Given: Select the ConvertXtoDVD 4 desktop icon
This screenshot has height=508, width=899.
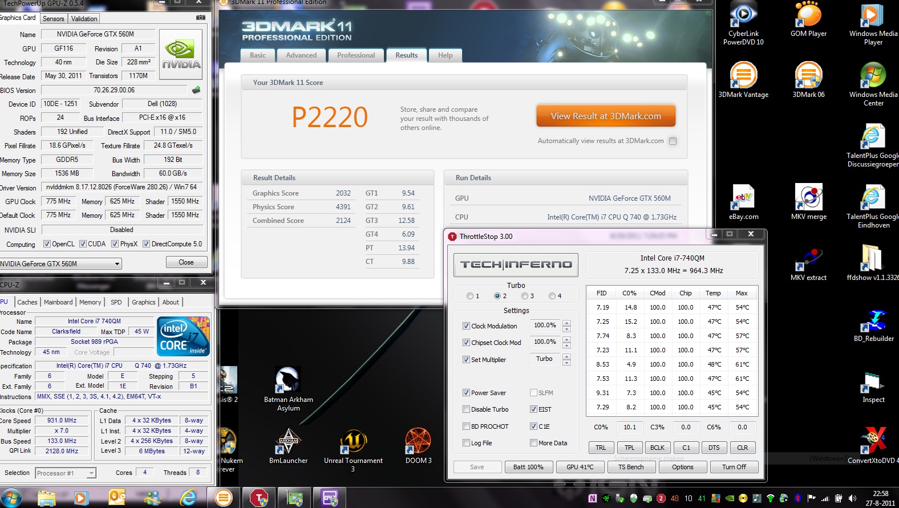Looking at the screenshot, I should coord(873,445).
